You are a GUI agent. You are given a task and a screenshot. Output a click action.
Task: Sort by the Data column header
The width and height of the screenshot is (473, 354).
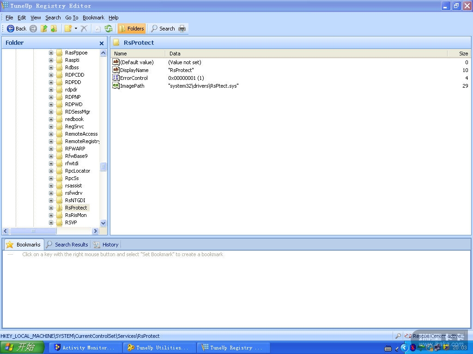306,54
